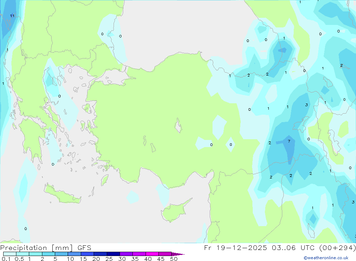Click the 'Fr 19-12-2025 03..06 UTC (00+294)' timestamp
Image resolution: width=356 pixels, height=261 pixels.
click(280, 248)
